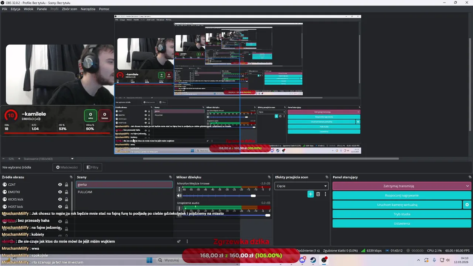This screenshot has width=473, height=266.
Task: Hide the EMOTKI source with eye icon
Action: (60, 192)
